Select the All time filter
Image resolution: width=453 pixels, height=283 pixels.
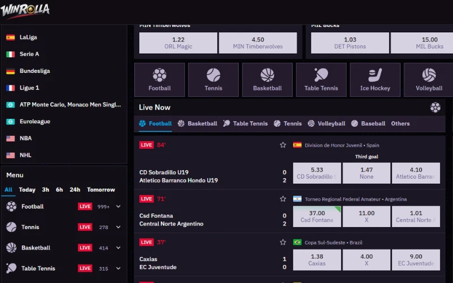tap(8, 190)
